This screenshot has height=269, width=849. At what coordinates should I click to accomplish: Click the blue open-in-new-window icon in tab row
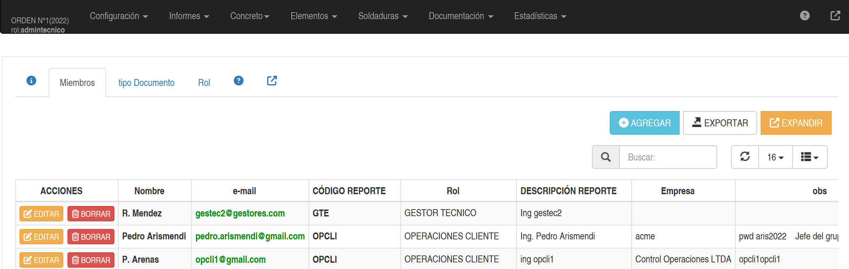click(x=272, y=81)
